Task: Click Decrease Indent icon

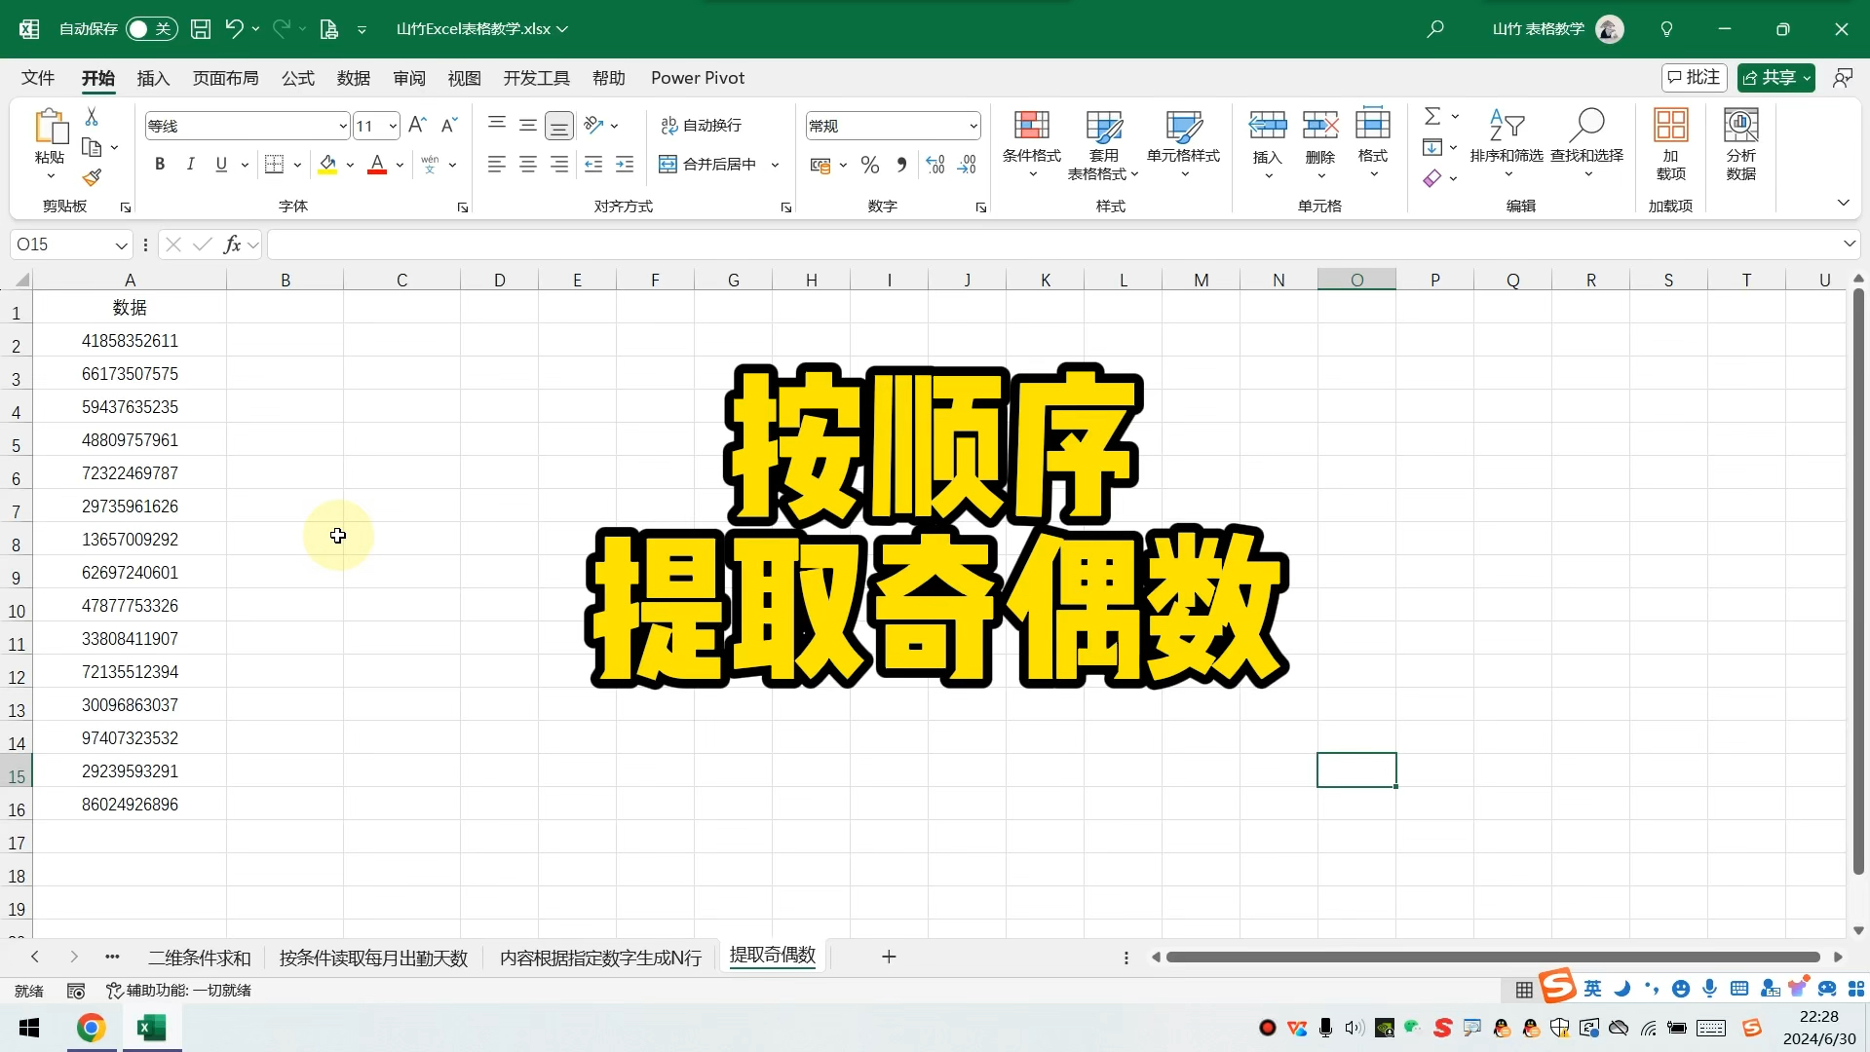Action: click(593, 165)
